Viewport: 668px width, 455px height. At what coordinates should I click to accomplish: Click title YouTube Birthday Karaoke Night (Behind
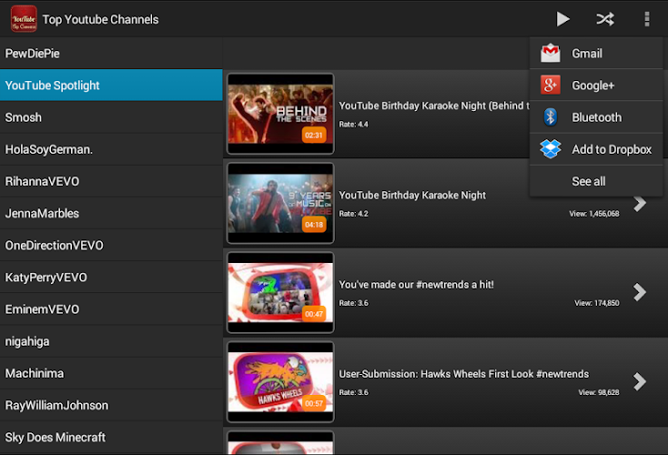[x=434, y=106]
